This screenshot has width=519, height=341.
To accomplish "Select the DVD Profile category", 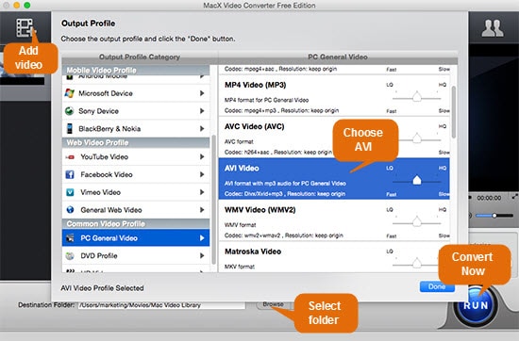I will click(136, 256).
